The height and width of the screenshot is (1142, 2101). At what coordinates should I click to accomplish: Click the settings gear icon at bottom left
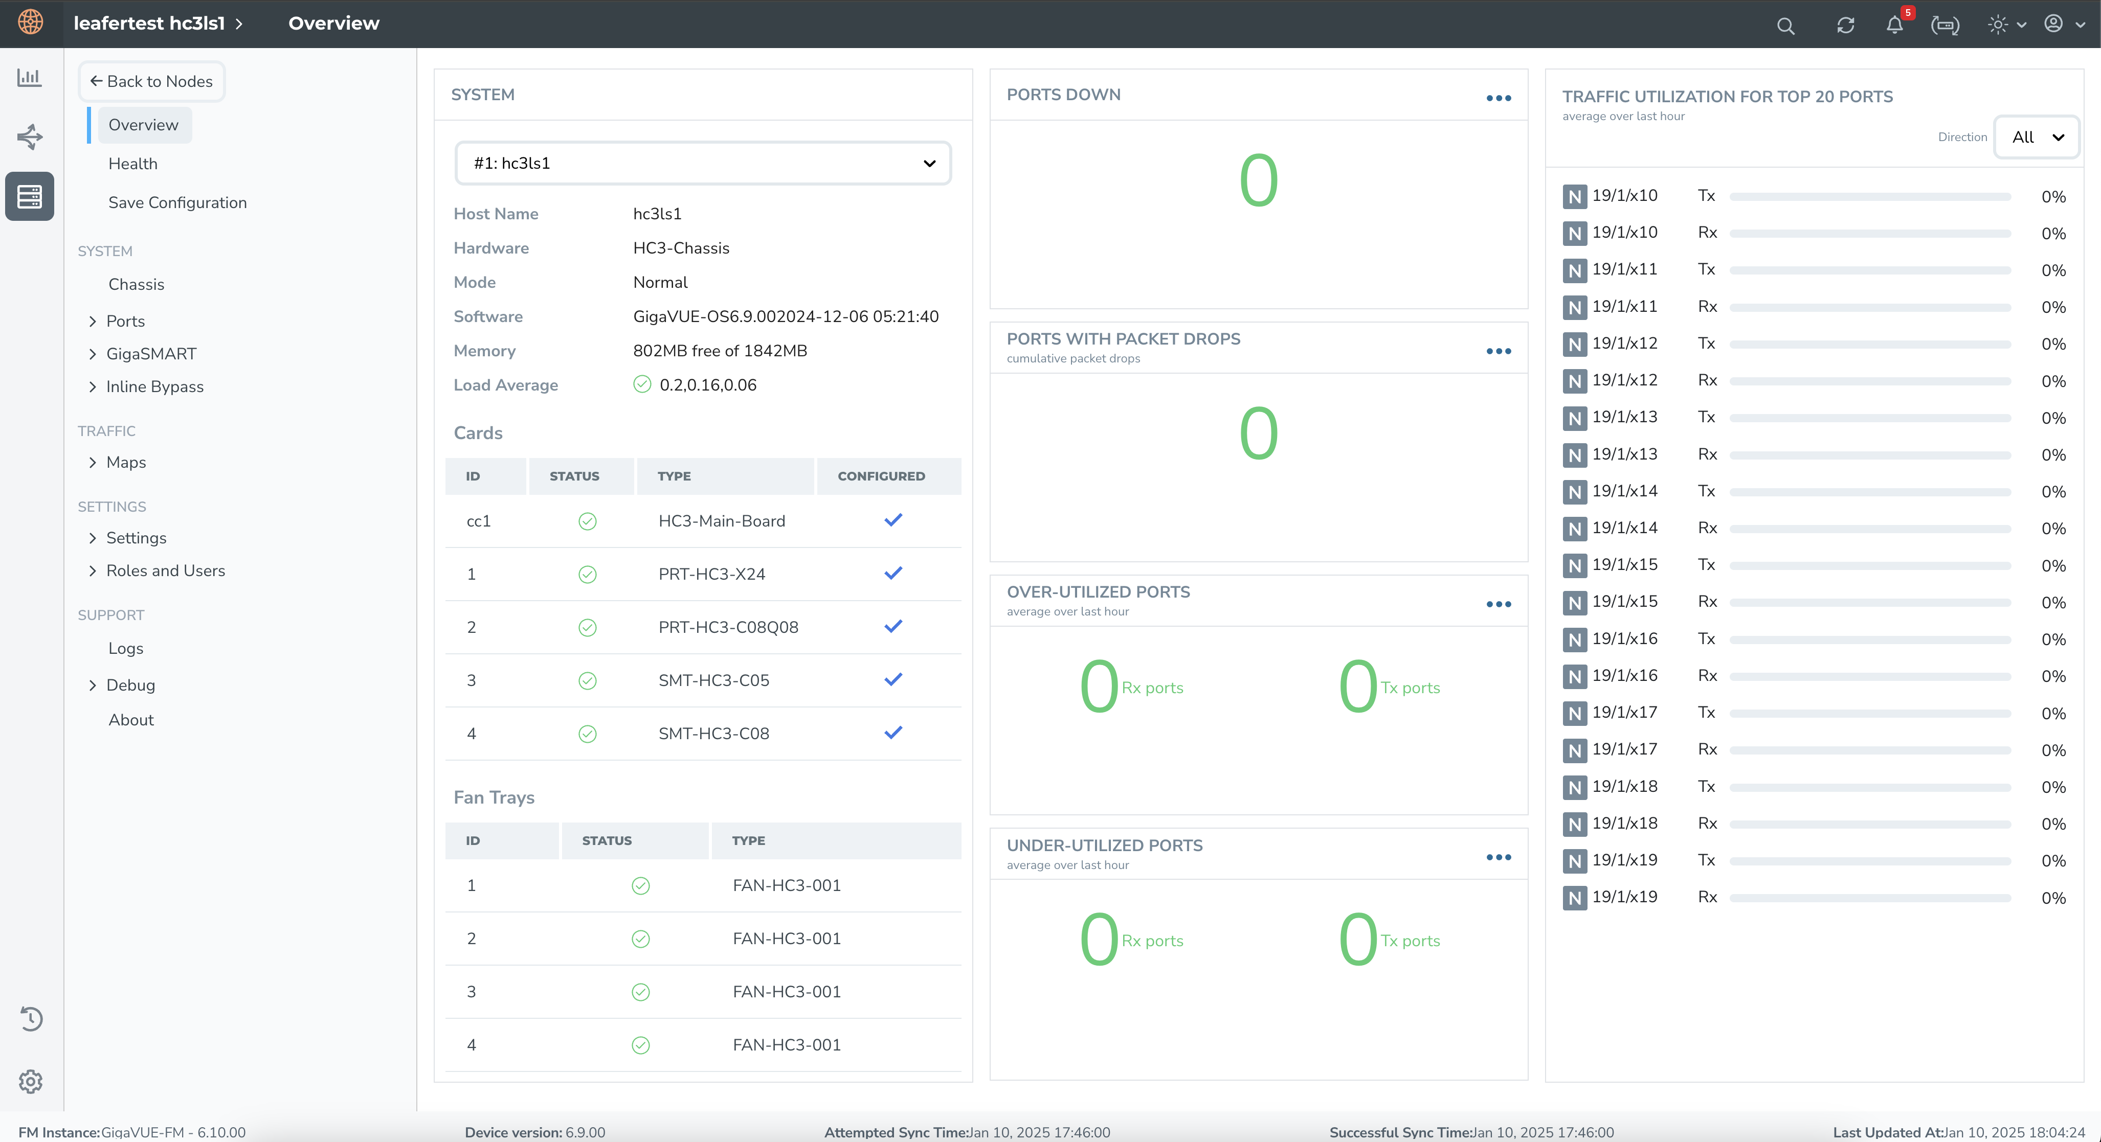click(x=30, y=1081)
